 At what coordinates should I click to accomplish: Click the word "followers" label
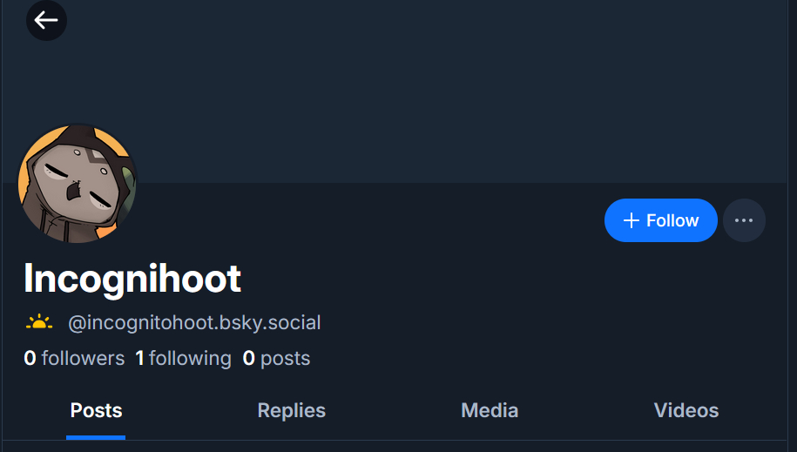(x=83, y=358)
